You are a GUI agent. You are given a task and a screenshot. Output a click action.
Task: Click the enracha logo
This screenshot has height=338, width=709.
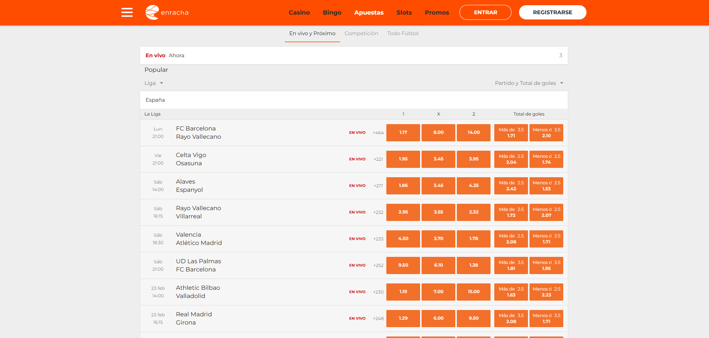167,12
